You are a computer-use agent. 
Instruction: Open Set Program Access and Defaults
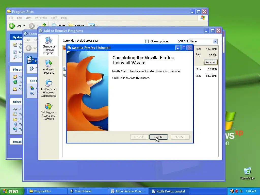[48, 112]
